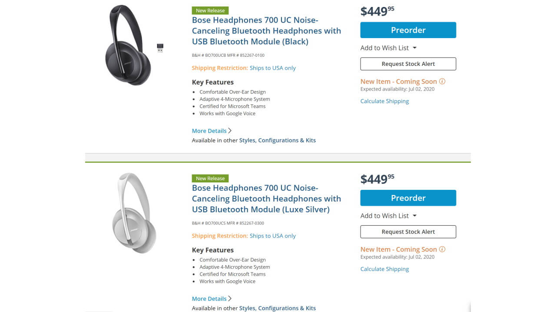Calculate Shipping for the silver headphones
Viewport: 556px width, 312px height.
pos(384,269)
